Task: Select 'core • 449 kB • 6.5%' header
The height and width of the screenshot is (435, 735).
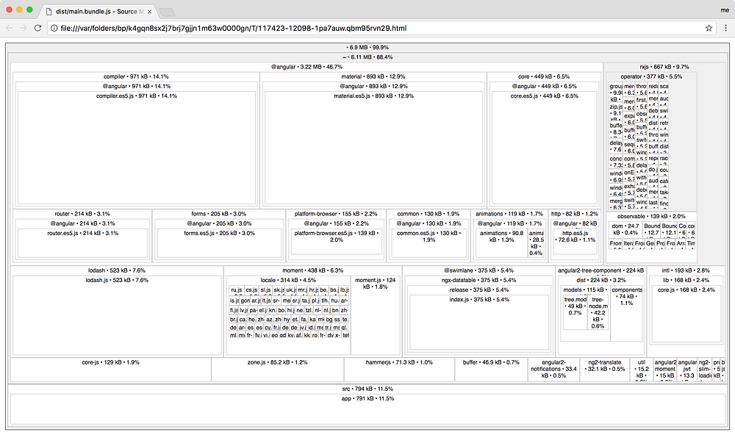Action: point(544,76)
